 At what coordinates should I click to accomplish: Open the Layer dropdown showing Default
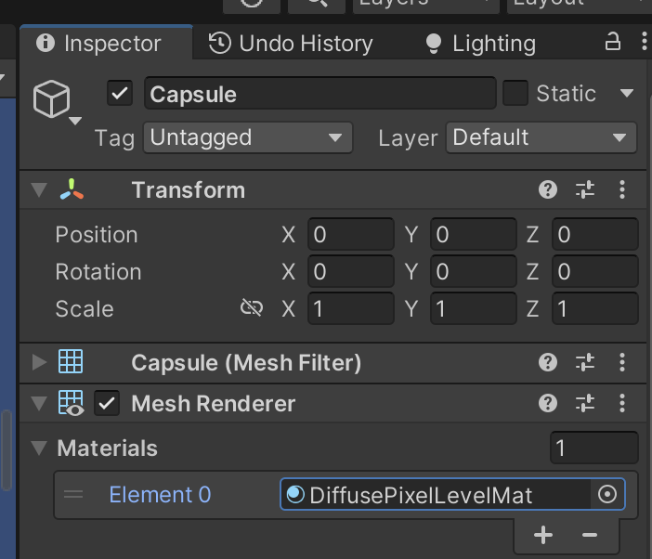(x=541, y=137)
